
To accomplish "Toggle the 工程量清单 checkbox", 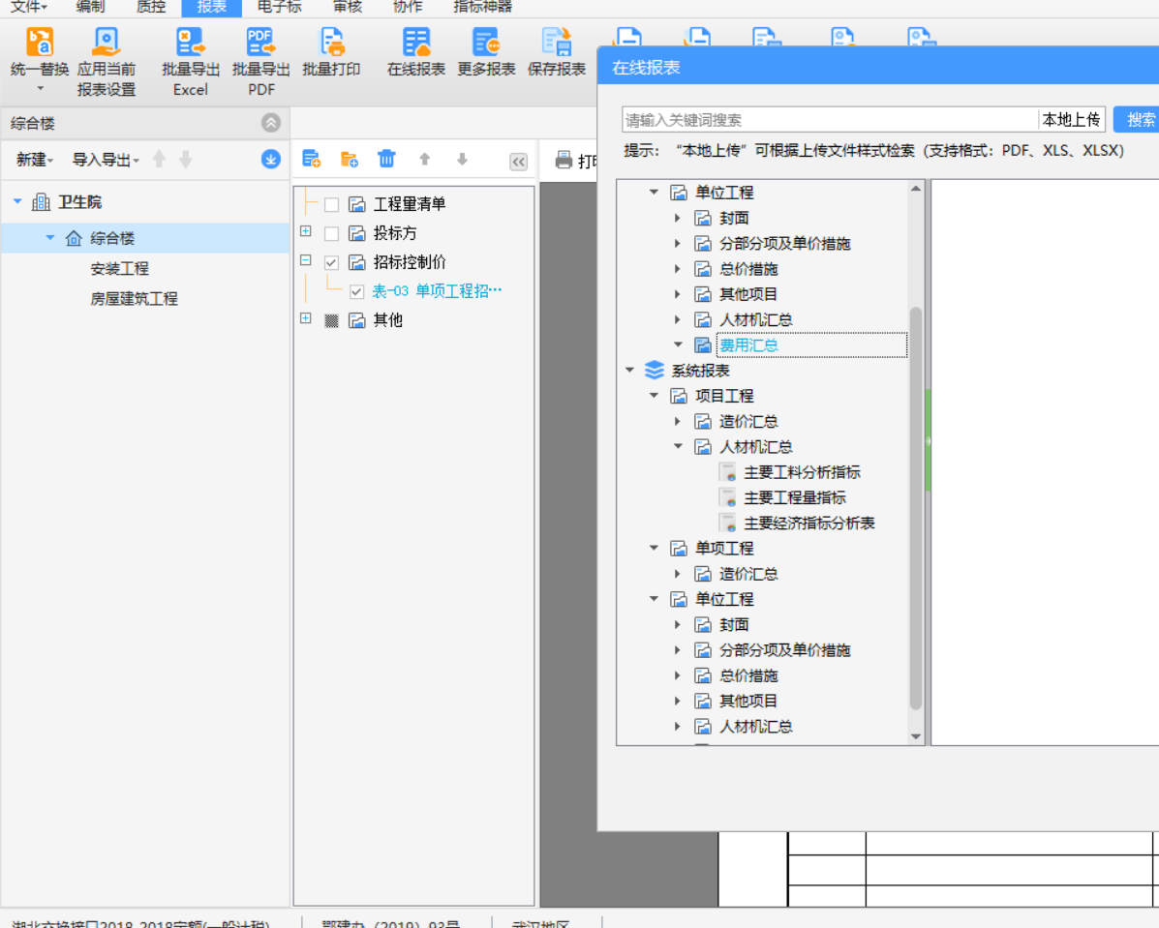I will [x=332, y=204].
